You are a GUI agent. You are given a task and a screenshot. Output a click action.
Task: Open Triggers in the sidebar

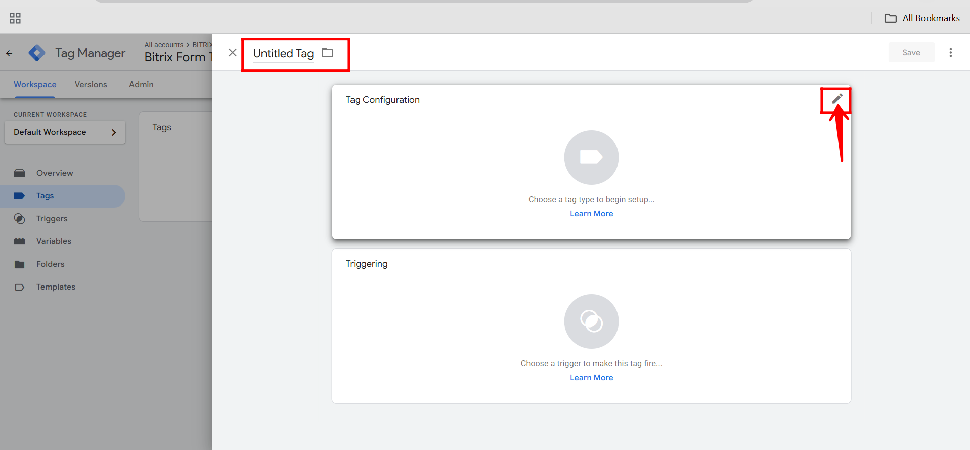coord(52,219)
